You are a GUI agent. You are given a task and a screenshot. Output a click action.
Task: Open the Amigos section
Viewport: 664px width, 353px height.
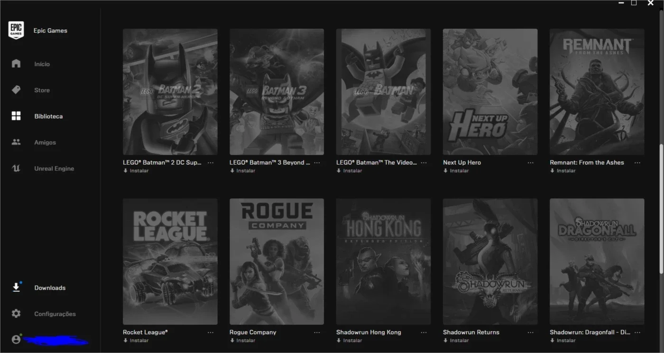(x=45, y=142)
